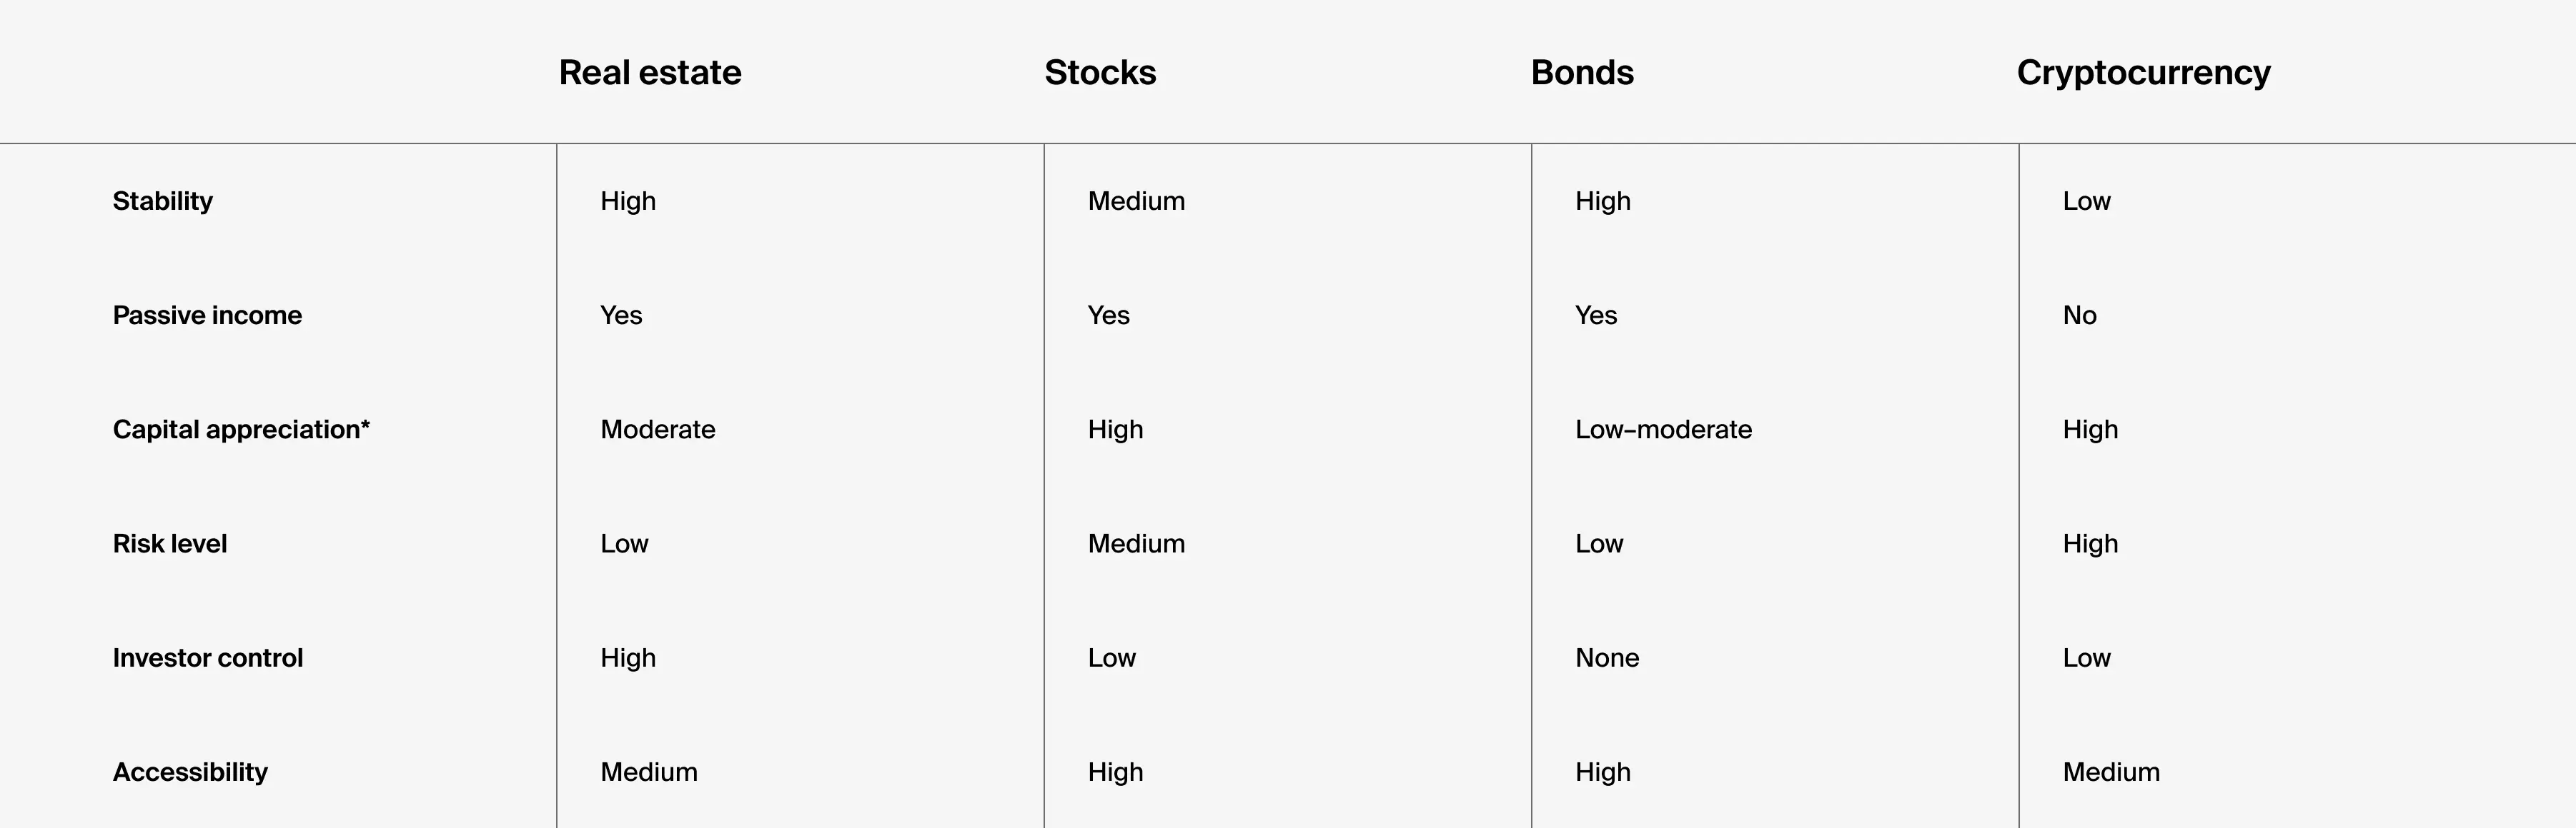Click Real estate's Medium accessibility cell
The height and width of the screenshot is (828, 2576).
coord(649,772)
